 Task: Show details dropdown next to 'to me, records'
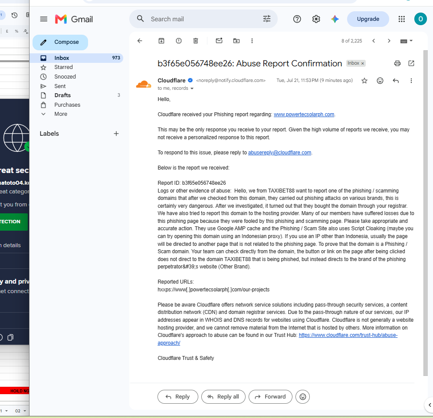pyautogui.click(x=192, y=88)
